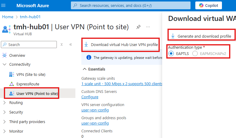
Task: Click the search resources, services, and docs field
Action: click(x=131, y=6)
